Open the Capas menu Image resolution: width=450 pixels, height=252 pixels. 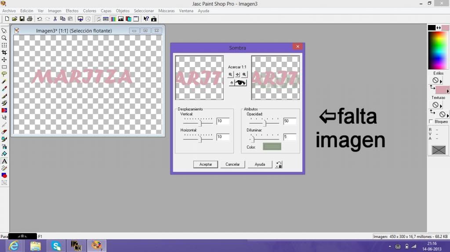[106, 11]
